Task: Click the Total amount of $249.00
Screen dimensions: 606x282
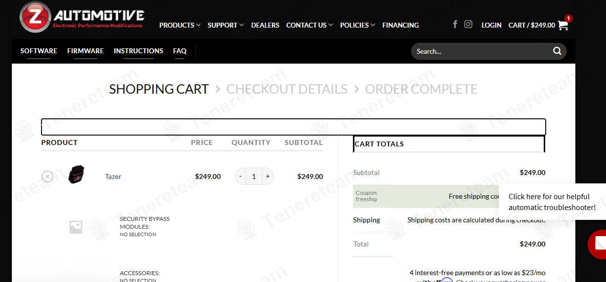Action: 532,244
